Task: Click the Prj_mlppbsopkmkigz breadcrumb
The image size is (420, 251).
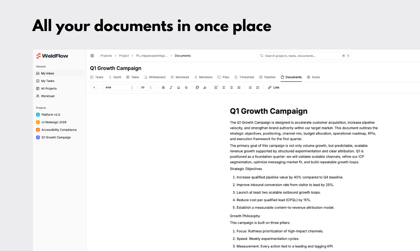Action: click(x=152, y=56)
